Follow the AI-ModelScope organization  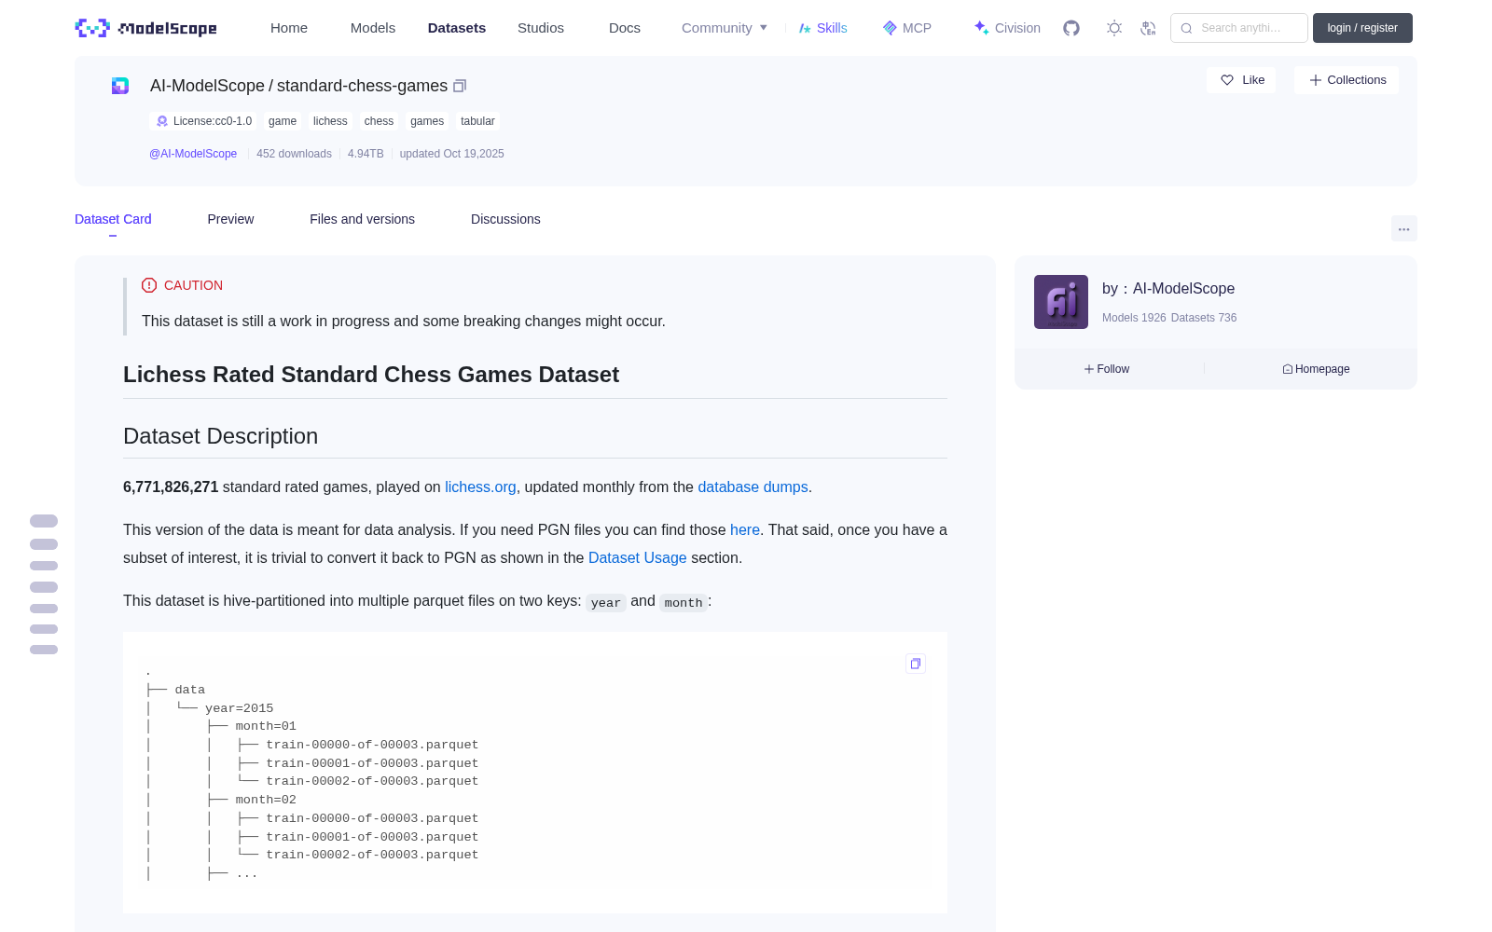pyautogui.click(x=1107, y=369)
